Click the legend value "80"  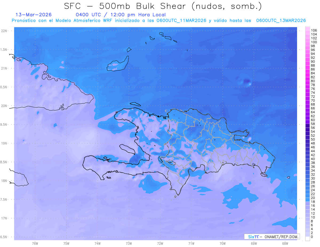(313, 81)
